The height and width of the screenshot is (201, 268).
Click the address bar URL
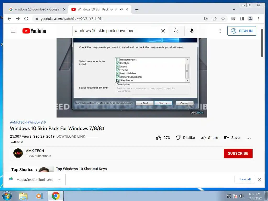71,19
